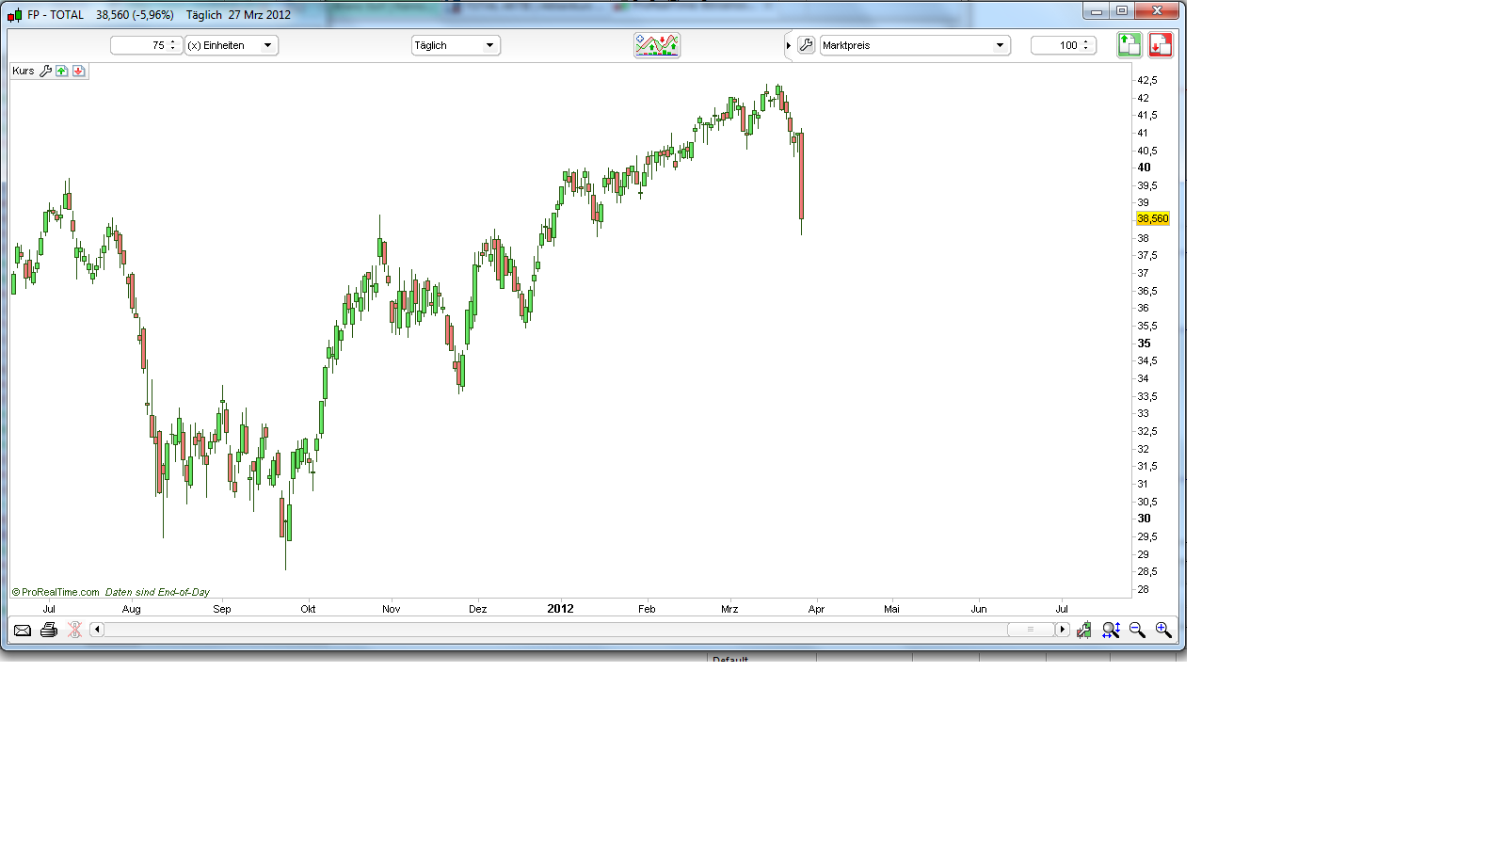
Task: Close the chart window
Action: tap(1157, 11)
